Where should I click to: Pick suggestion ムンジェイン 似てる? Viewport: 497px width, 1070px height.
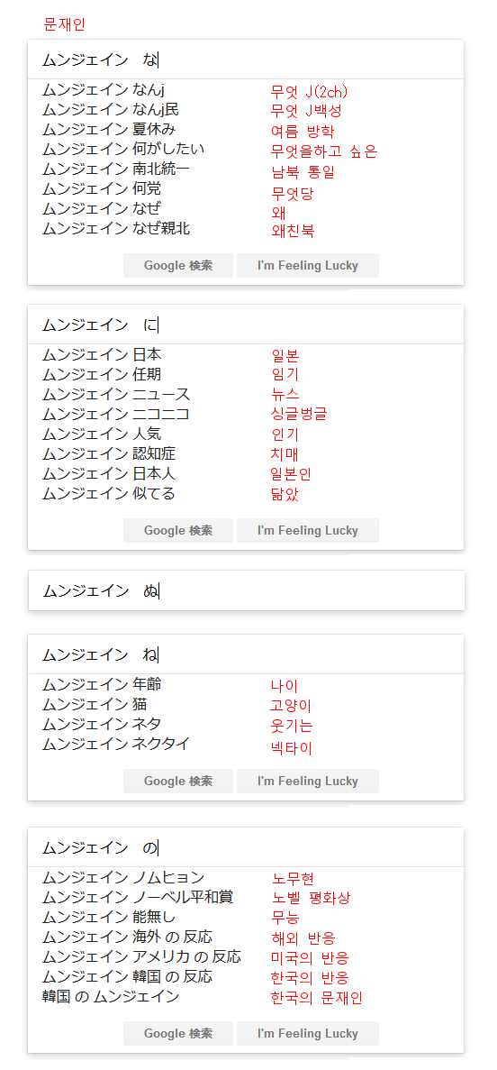[x=108, y=493]
